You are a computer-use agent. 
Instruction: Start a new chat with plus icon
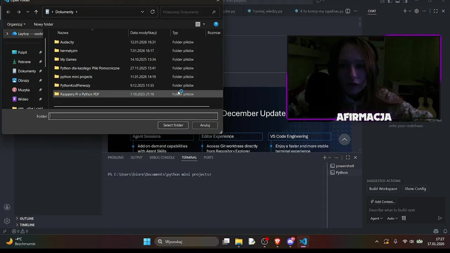(x=405, y=11)
